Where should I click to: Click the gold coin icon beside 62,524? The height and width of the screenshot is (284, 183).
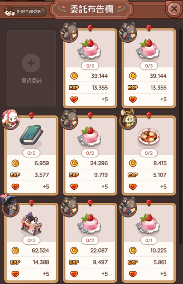pos(15,251)
